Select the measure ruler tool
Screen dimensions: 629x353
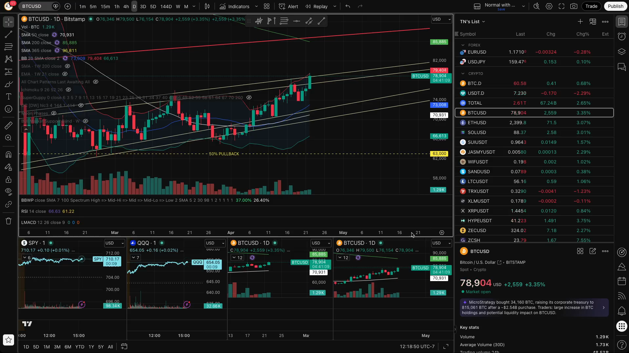coord(9,125)
